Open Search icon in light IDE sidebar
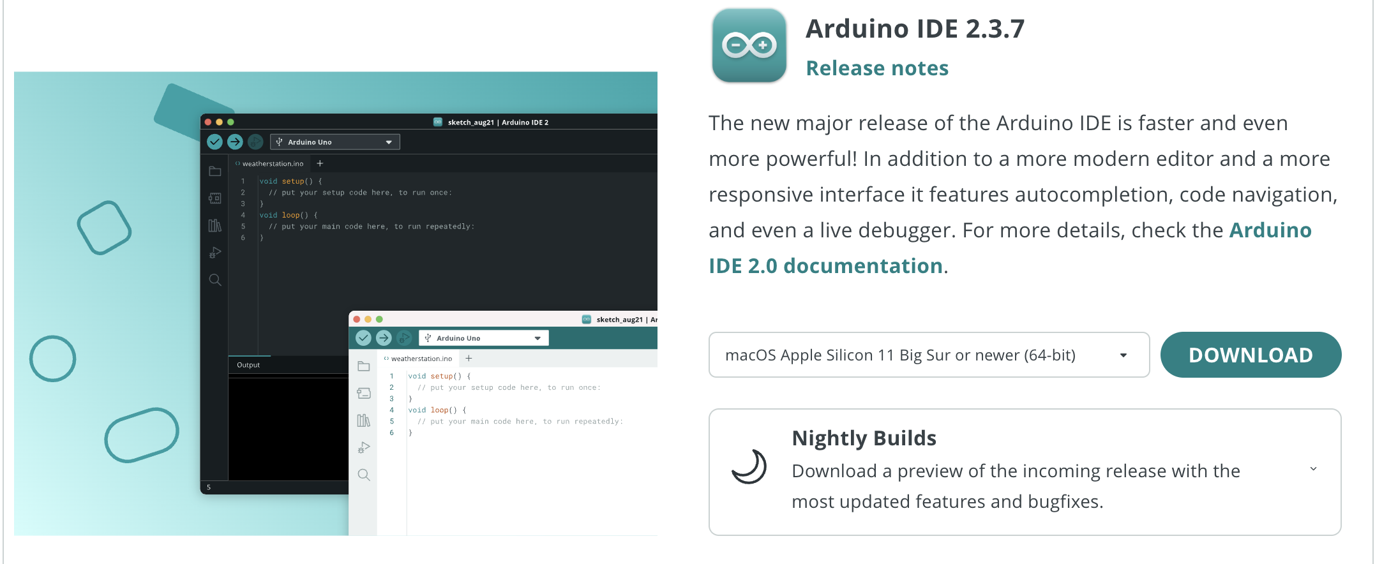Image resolution: width=1375 pixels, height=564 pixels. (364, 475)
